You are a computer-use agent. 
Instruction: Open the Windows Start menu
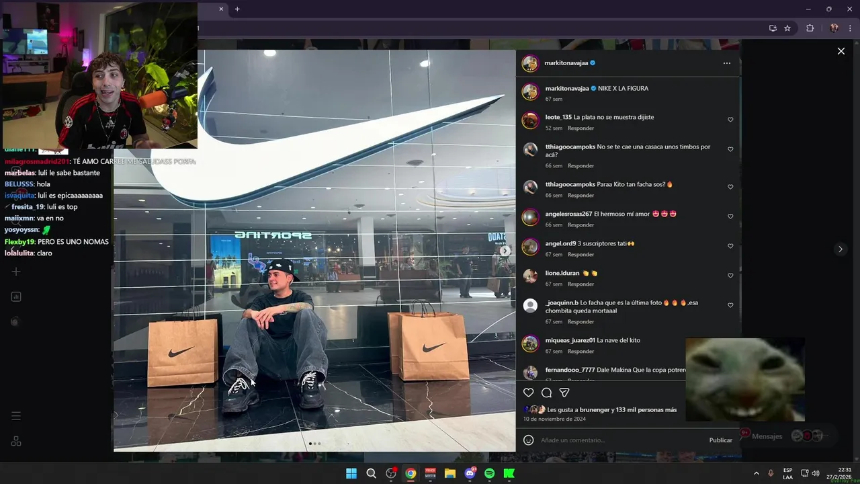[x=351, y=473]
